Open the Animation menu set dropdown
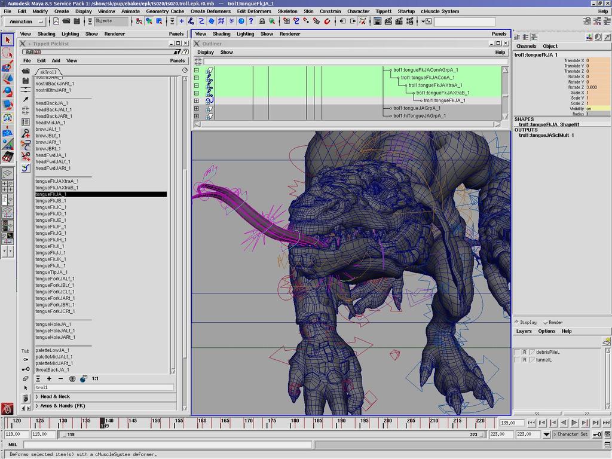612x459 pixels. [26, 22]
